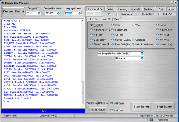Toggle the Scan Def checkbox

(x=112, y=110)
